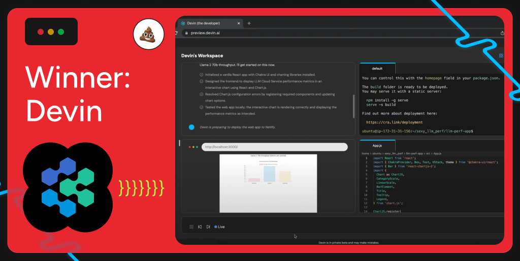Click the chat panel scrollbar

[x=354, y=106]
